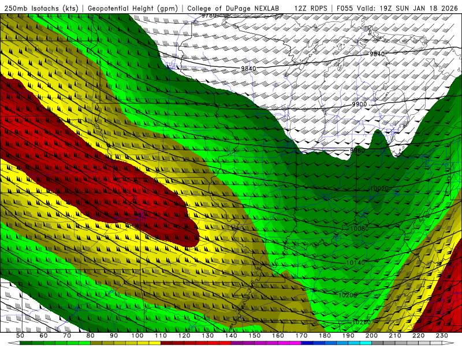Select the 120 knots legend number
Image resolution: width=462 pixels, height=346 pixels.
184,336
